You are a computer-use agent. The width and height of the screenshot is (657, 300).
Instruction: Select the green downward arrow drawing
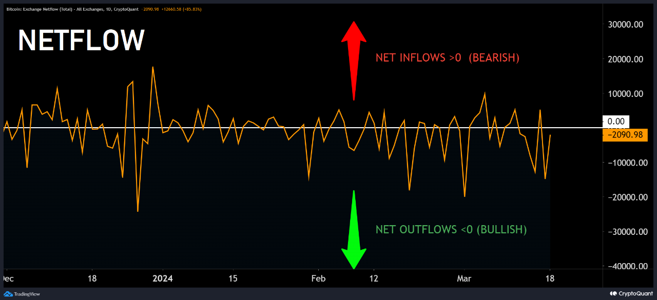(353, 230)
